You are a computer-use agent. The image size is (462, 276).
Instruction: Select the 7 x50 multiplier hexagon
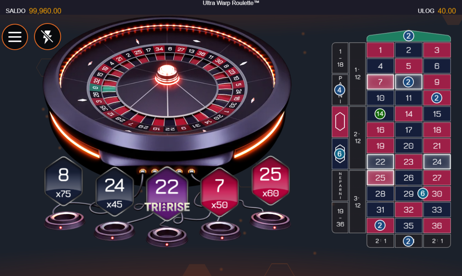click(x=219, y=192)
